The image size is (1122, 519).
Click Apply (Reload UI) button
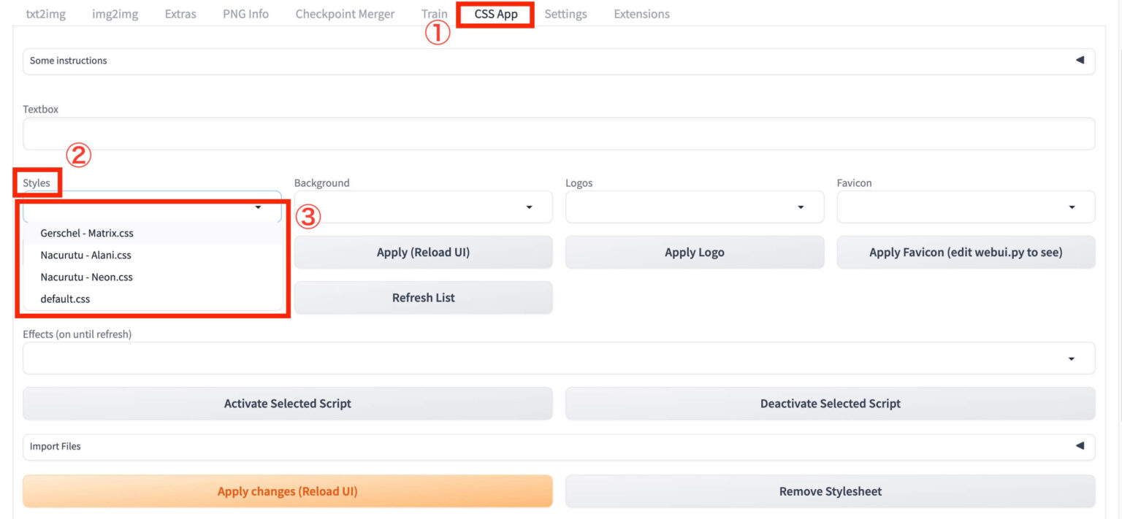click(x=423, y=252)
